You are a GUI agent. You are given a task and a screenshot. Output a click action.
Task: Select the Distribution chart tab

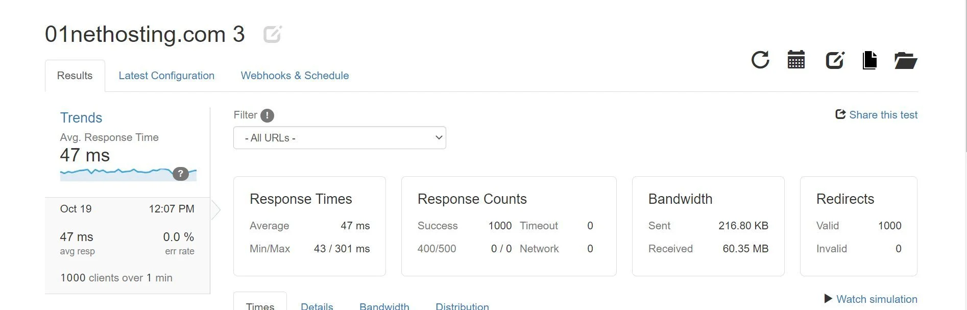pos(462,305)
